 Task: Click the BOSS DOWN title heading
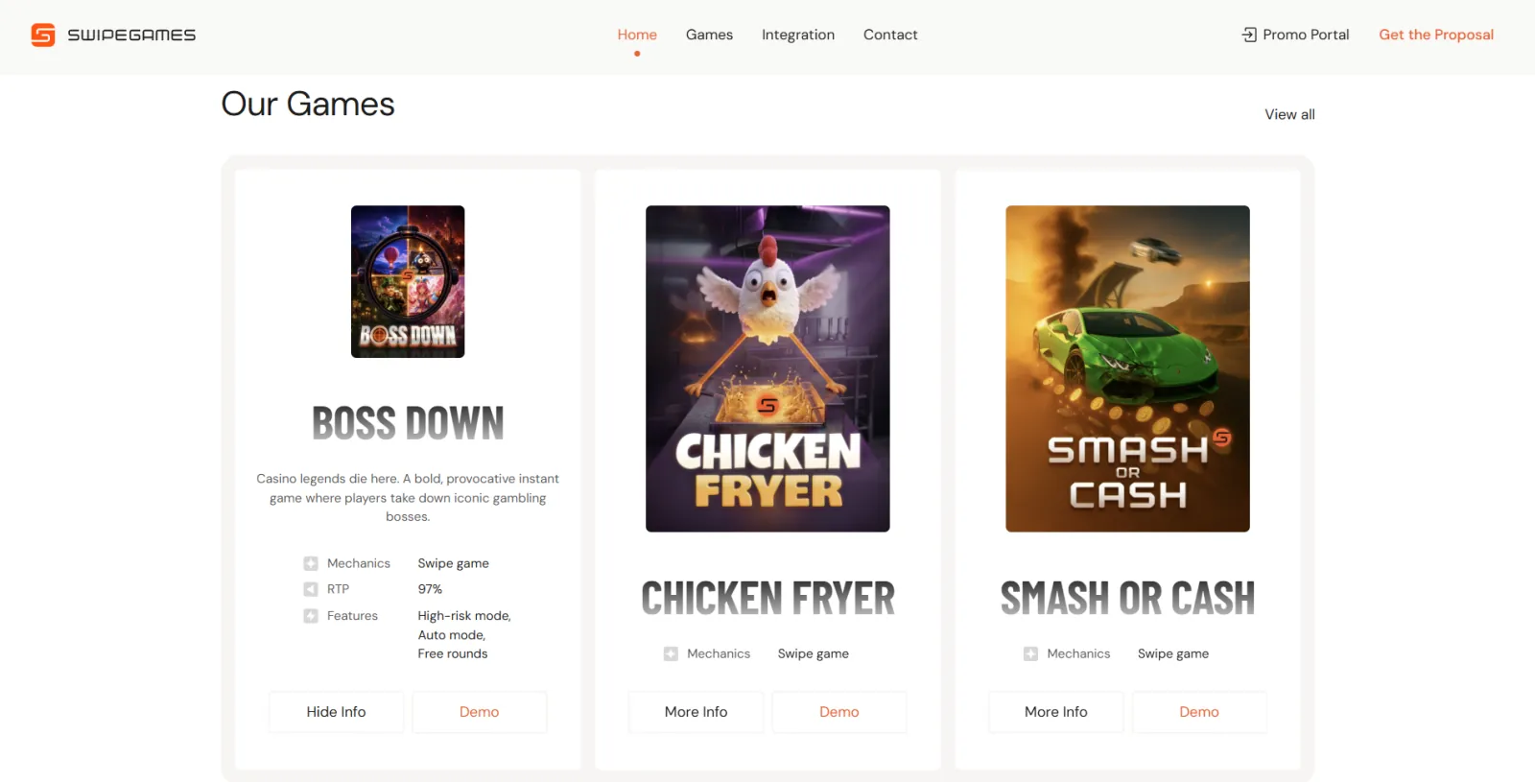(408, 423)
